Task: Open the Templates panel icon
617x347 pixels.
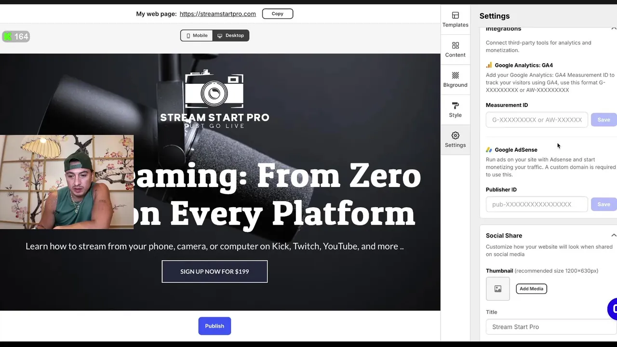Action: click(x=456, y=15)
